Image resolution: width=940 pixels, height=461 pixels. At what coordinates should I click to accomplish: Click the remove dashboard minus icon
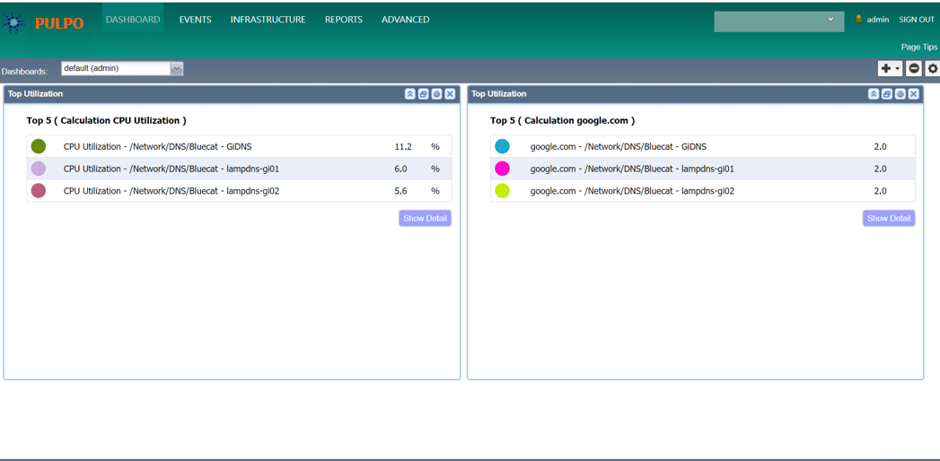[x=914, y=68]
